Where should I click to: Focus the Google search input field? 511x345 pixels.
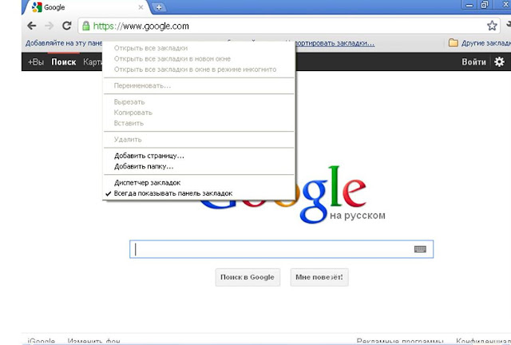coord(281,249)
